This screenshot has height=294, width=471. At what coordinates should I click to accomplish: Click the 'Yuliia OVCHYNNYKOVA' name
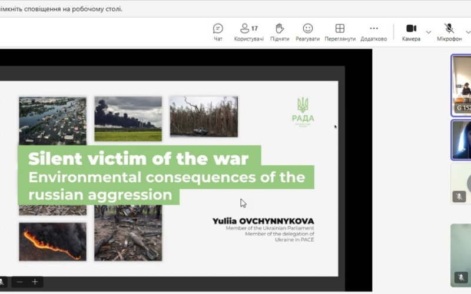pos(263,221)
